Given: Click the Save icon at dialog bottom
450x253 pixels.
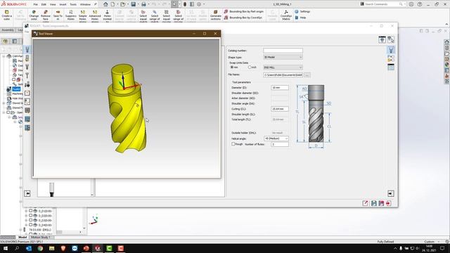Looking at the screenshot, I should pos(373,203).
